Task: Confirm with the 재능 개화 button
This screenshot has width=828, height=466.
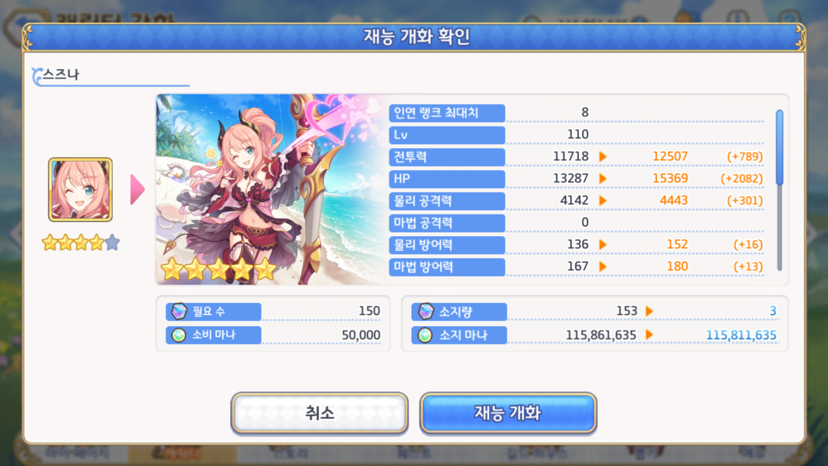Action: point(508,413)
